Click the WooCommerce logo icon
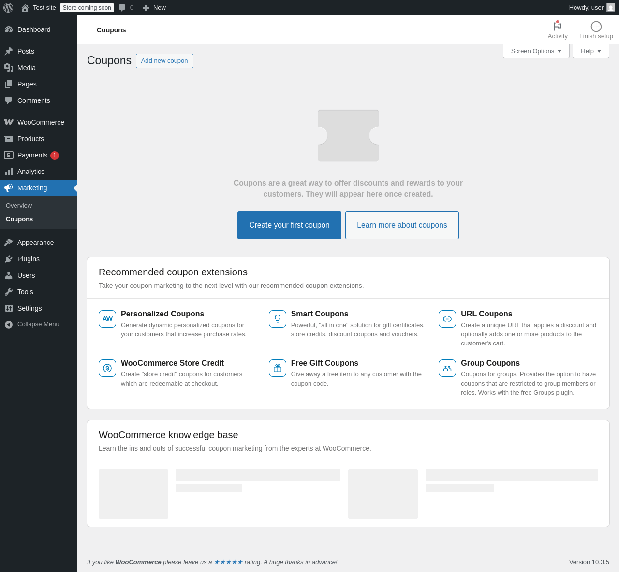This screenshot has height=572, width=619. (x=9, y=122)
